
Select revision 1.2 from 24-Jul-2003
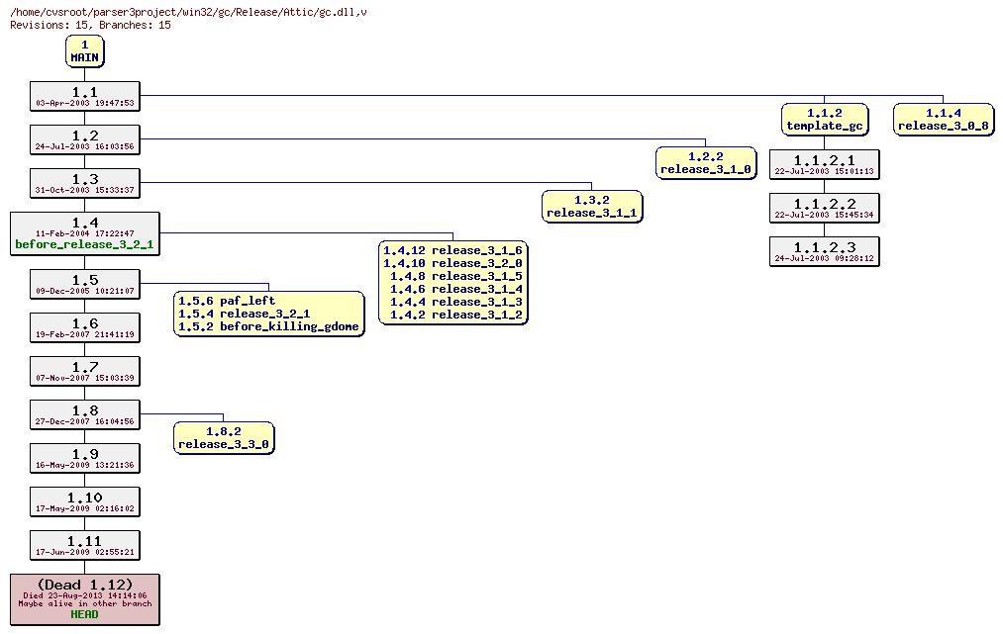pyautogui.click(x=84, y=140)
